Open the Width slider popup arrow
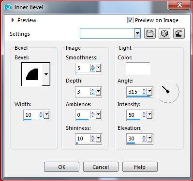This screenshot has width=193, height=181. coord(46,115)
